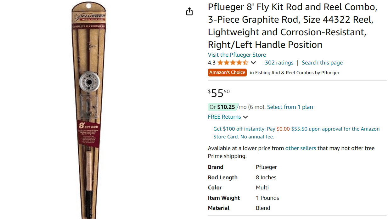388x219 pixels.
Task: Click the 4.3 rating number
Action: (211, 63)
